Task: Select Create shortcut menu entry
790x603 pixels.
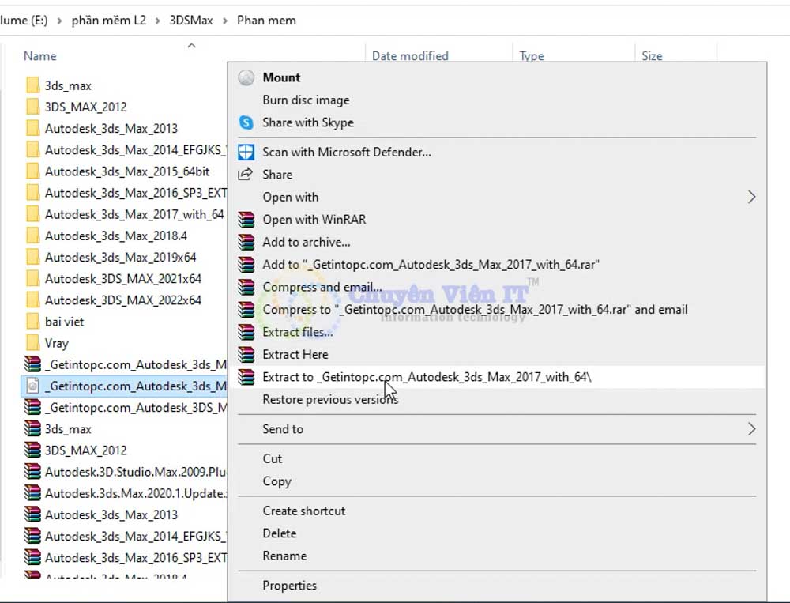Action: point(304,511)
